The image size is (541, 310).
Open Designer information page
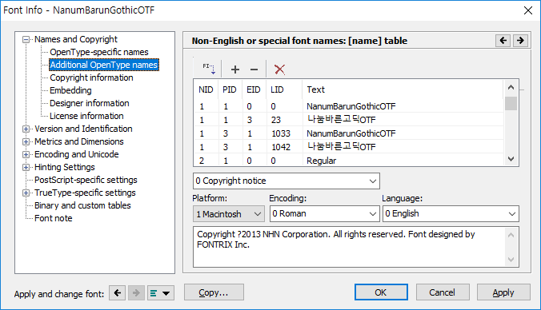click(x=90, y=103)
